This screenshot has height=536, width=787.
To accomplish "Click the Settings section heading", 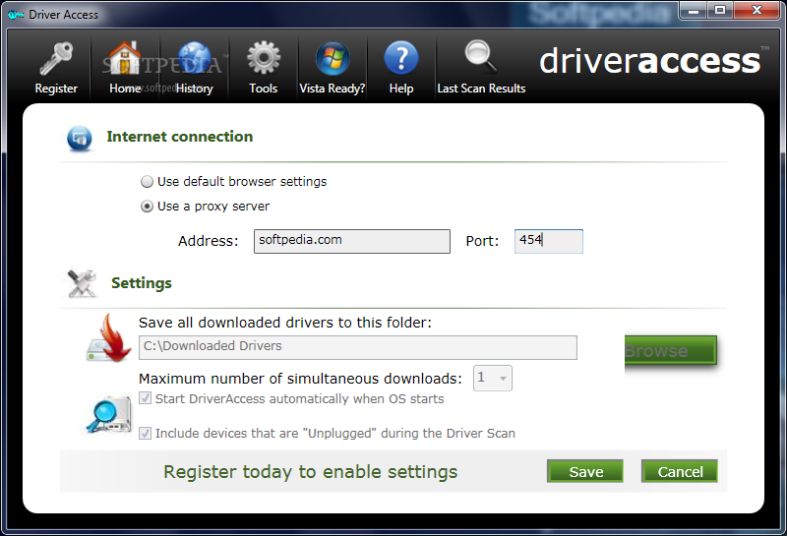I will [142, 283].
